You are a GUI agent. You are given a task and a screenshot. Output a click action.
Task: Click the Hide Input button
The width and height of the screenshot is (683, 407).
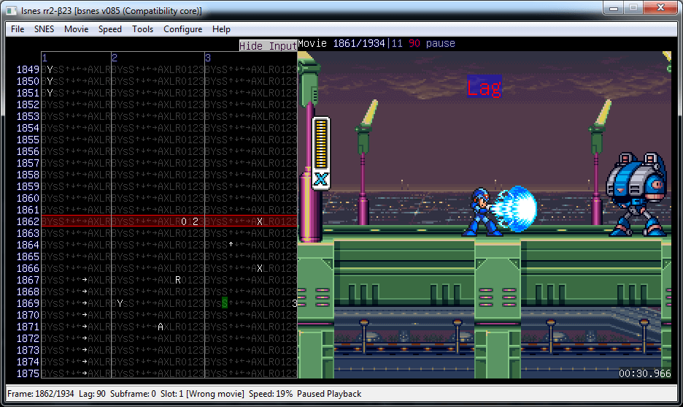click(x=268, y=45)
